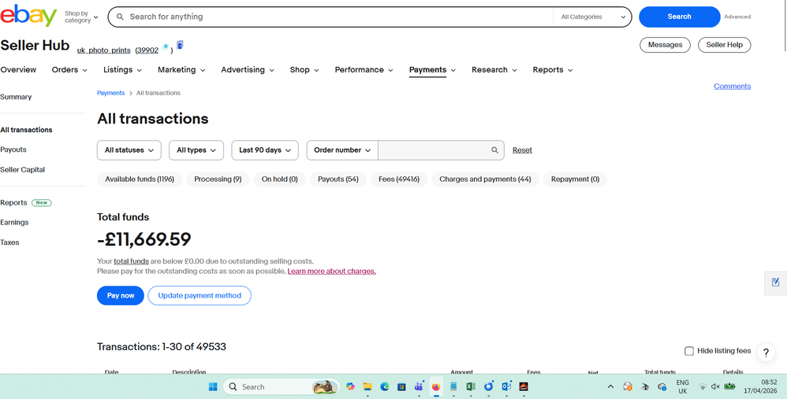This screenshot has width=787, height=399.
Task: Expand the Research menu
Action: pyautogui.click(x=494, y=69)
